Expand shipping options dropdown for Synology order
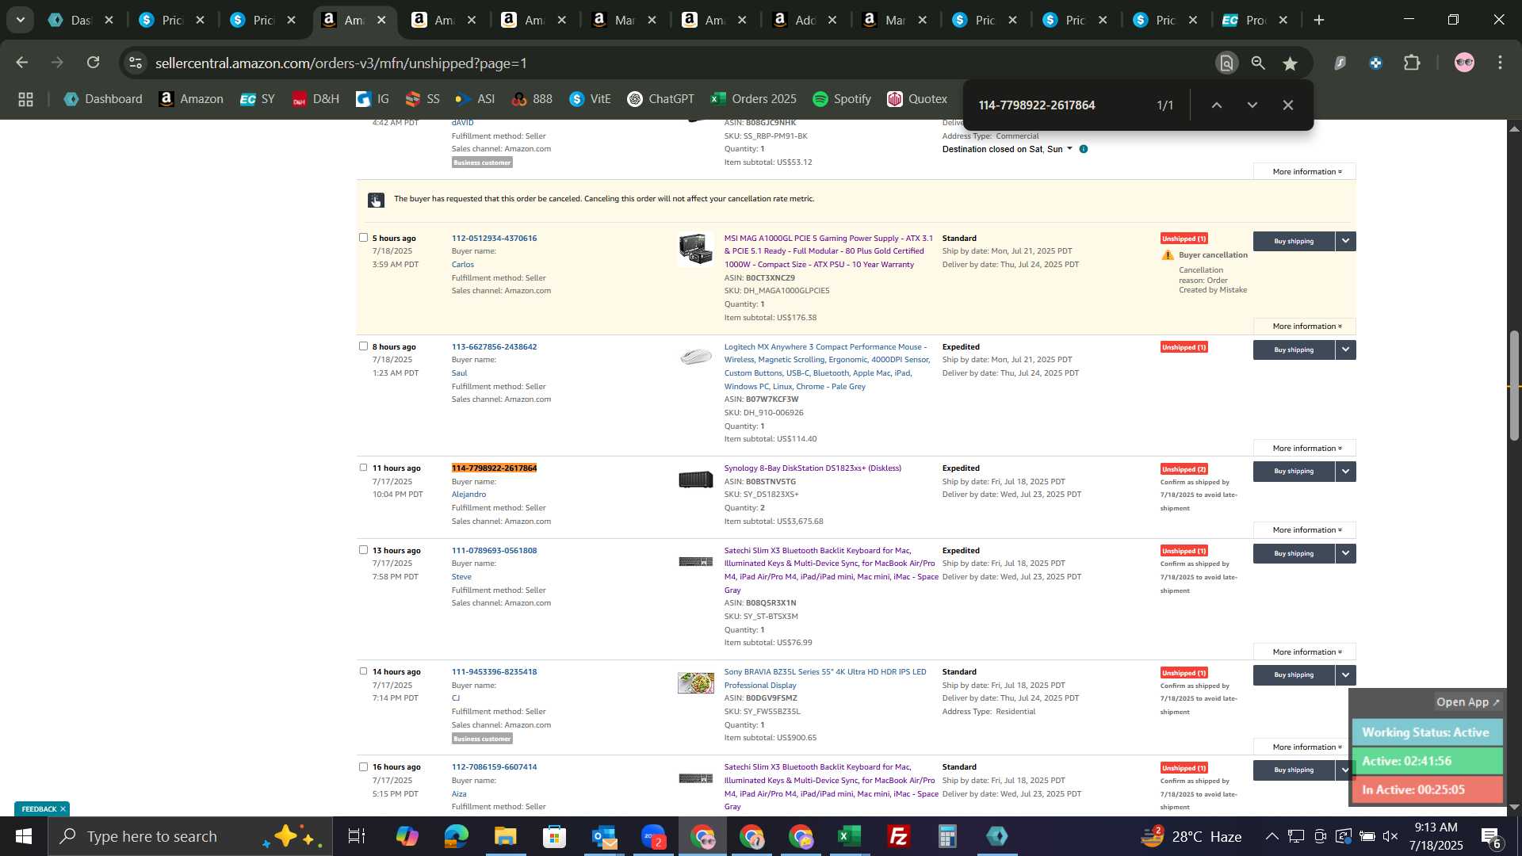The height and width of the screenshot is (856, 1522). click(x=1345, y=471)
